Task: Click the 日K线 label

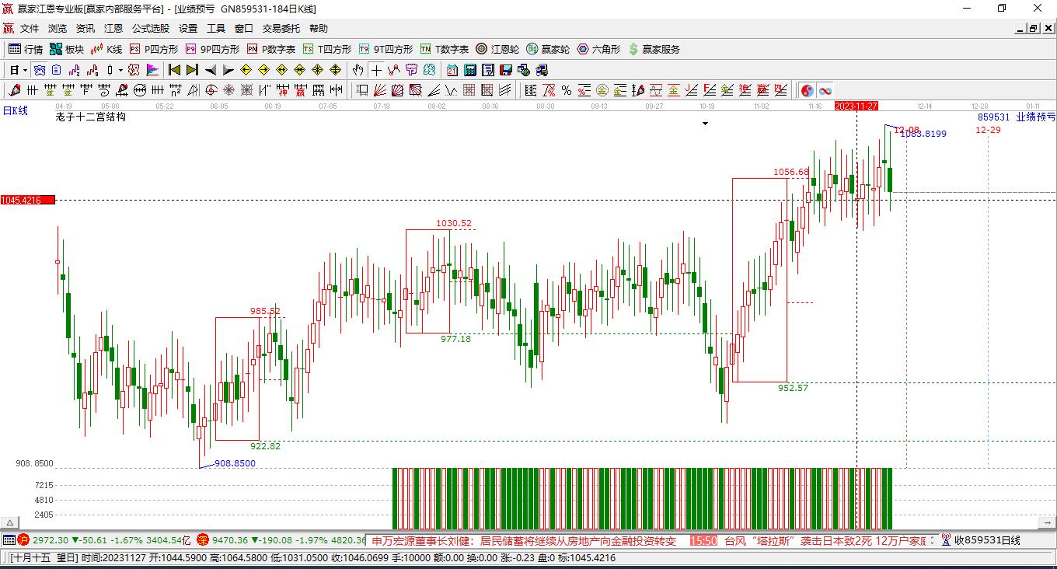Action: pos(15,111)
